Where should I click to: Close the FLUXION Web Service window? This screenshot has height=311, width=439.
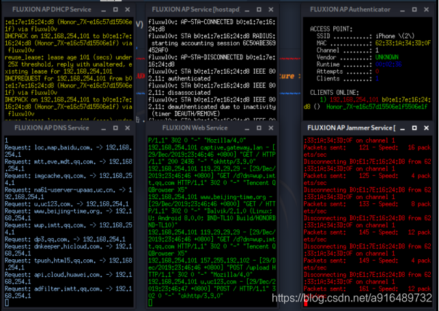[271, 128]
